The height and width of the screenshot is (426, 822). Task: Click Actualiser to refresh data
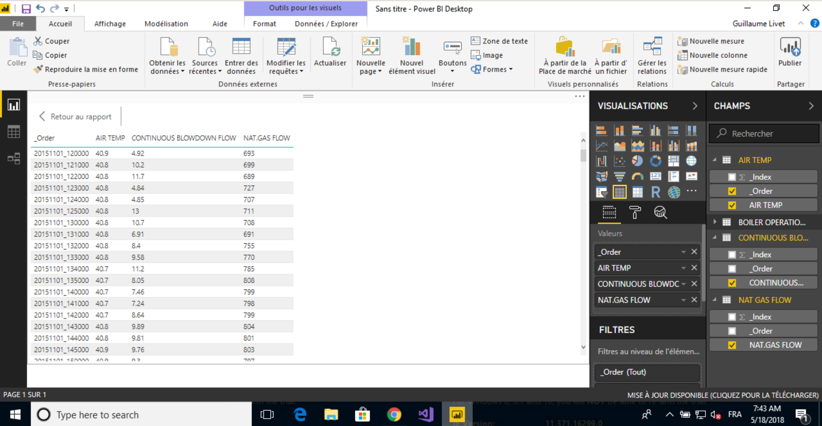coord(330,52)
